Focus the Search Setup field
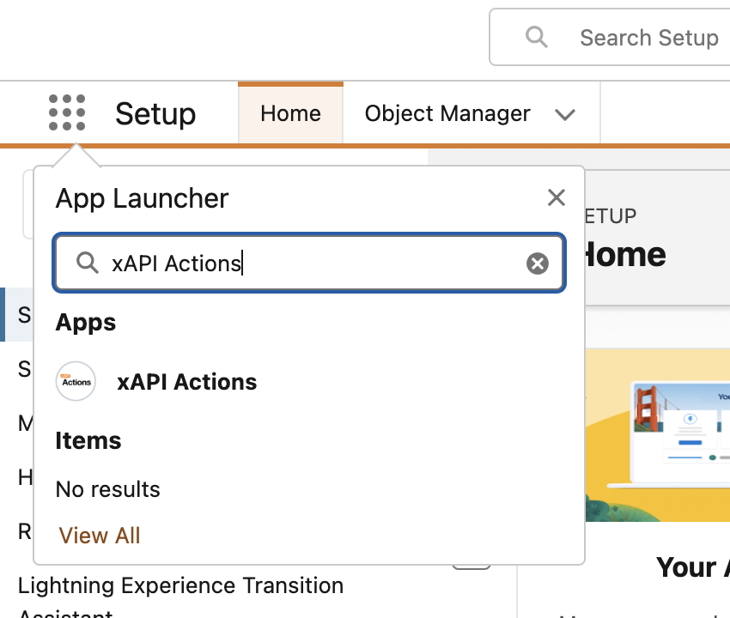The width and height of the screenshot is (730, 618). [x=648, y=38]
